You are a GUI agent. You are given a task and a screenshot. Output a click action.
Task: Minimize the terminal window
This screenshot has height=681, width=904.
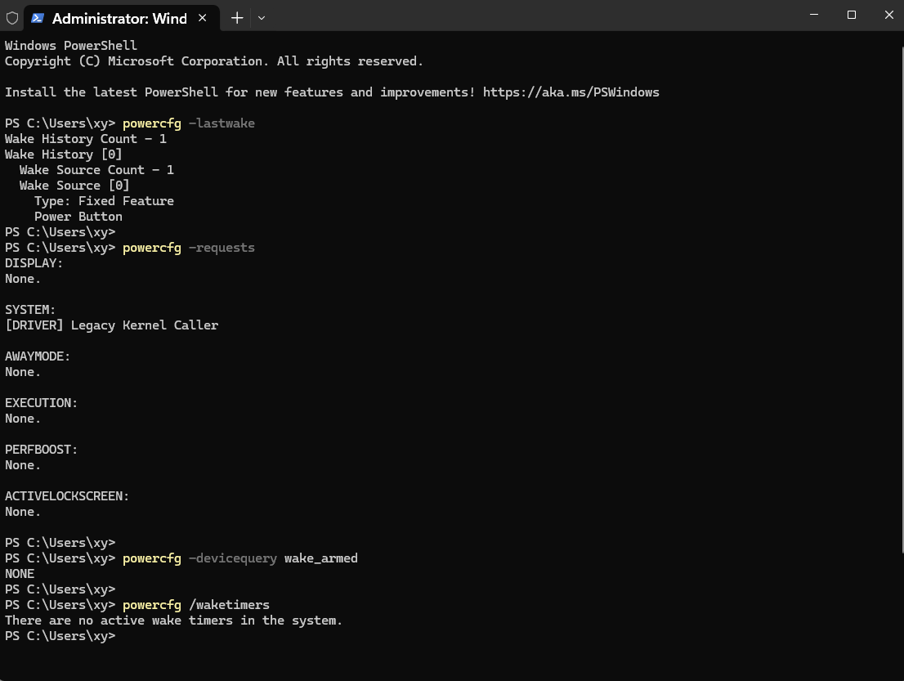(x=814, y=15)
